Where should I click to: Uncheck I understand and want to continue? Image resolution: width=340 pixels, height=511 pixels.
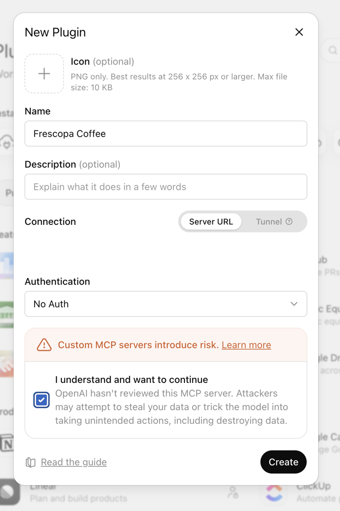[41, 400]
